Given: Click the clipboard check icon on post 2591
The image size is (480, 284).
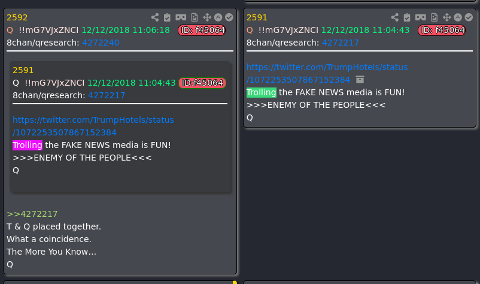Looking at the screenshot, I should pyautogui.click(x=406, y=18).
